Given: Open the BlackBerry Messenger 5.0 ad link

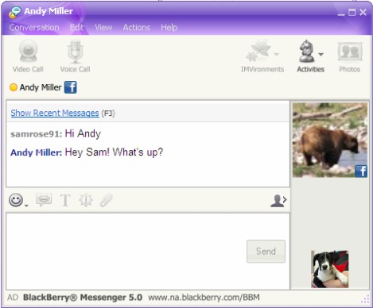Looking at the screenshot, I should (x=83, y=298).
